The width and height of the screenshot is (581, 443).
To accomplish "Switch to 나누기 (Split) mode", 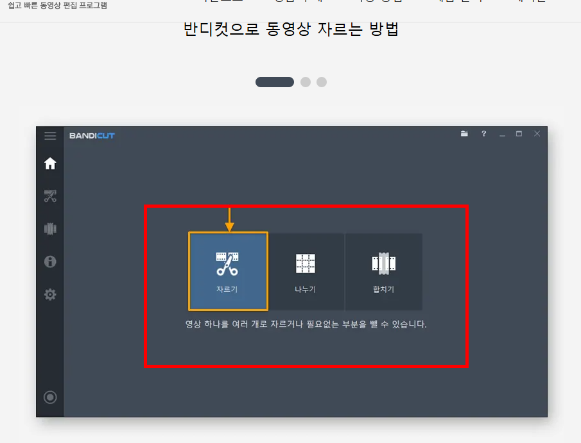I will coord(306,271).
